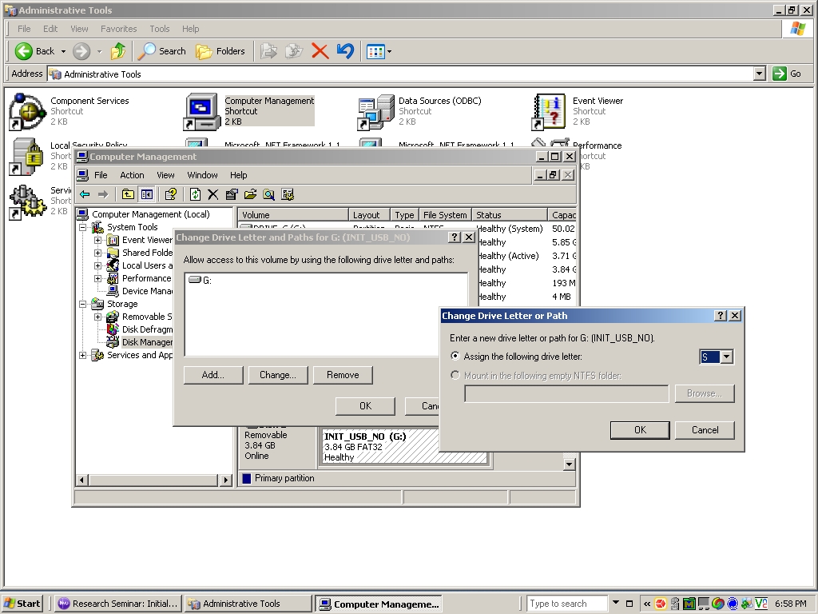This screenshot has height=614, width=818.
Task: Open the Favorites menu in Administrative Tools
Action: (118, 29)
